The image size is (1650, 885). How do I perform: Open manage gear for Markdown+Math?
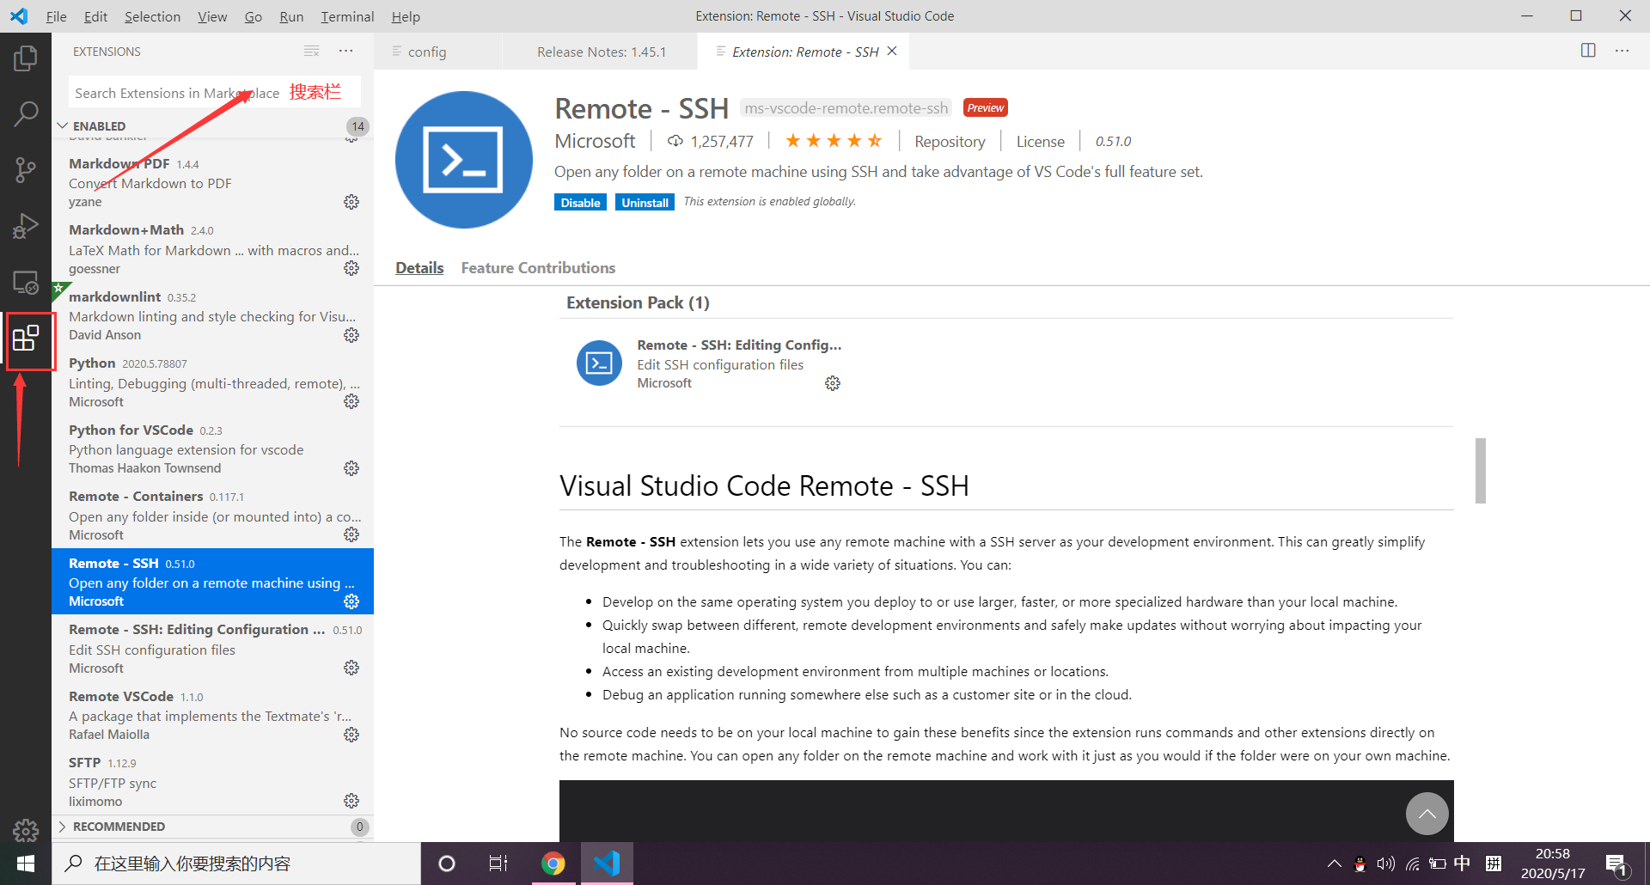pyautogui.click(x=351, y=268)
